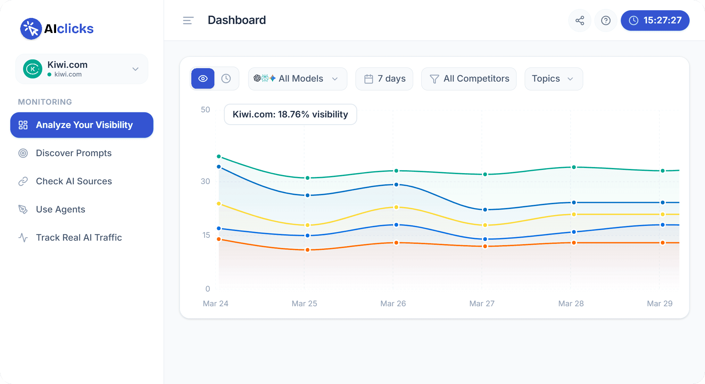Open the All Competitors filter
Viewport: 705px width, 384px height.
click(469, 79)
